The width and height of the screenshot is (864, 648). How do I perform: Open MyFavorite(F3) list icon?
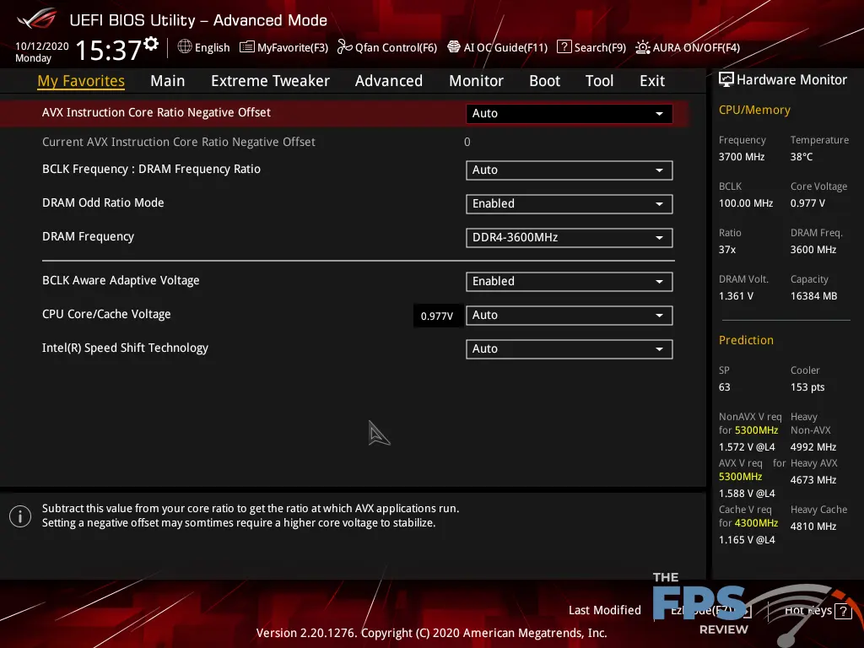point(247,47)
